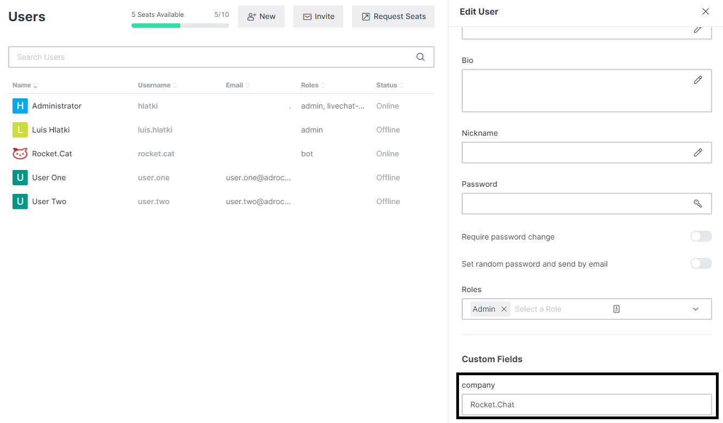
Task: Click the pencil icon in Nickname field
Action: pyautogui.click(x=698, y=153)
